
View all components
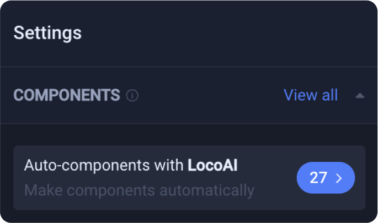tap(311, 95)
